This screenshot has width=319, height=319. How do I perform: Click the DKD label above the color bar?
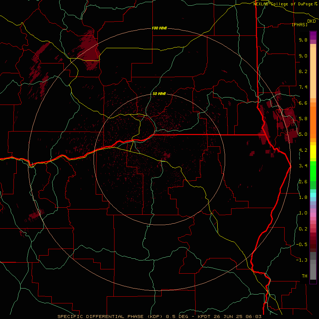tap(311, 21)
